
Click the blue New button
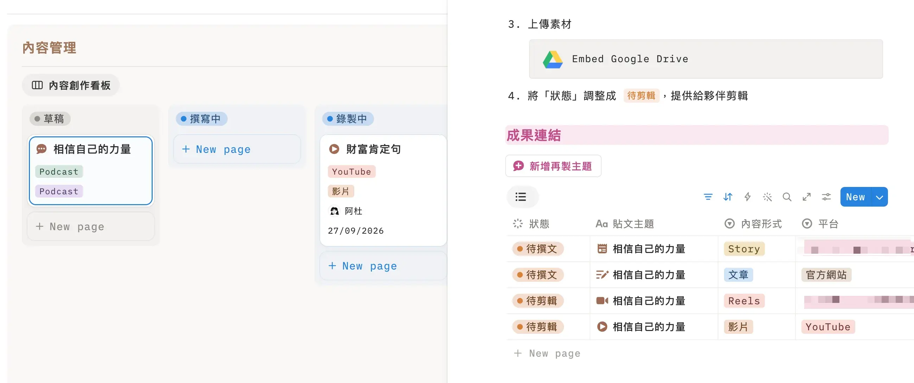(x=855, y=197)
